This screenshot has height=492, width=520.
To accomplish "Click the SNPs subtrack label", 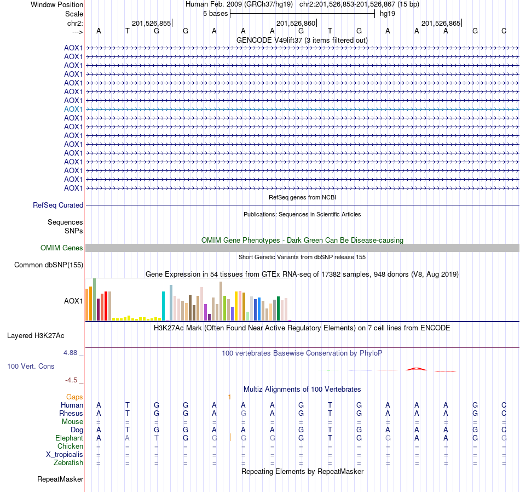I will pos(74,231).
